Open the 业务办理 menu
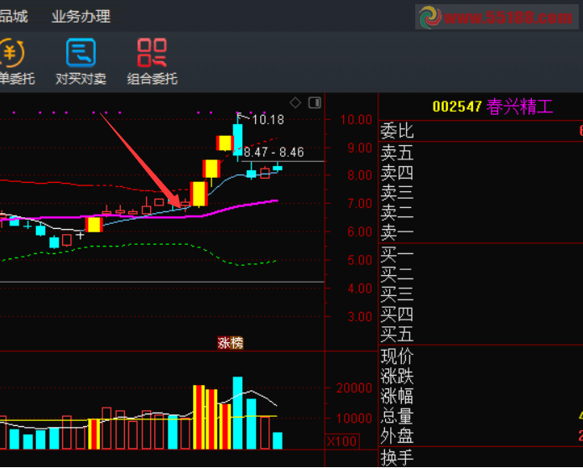 [x=81, y=16]
